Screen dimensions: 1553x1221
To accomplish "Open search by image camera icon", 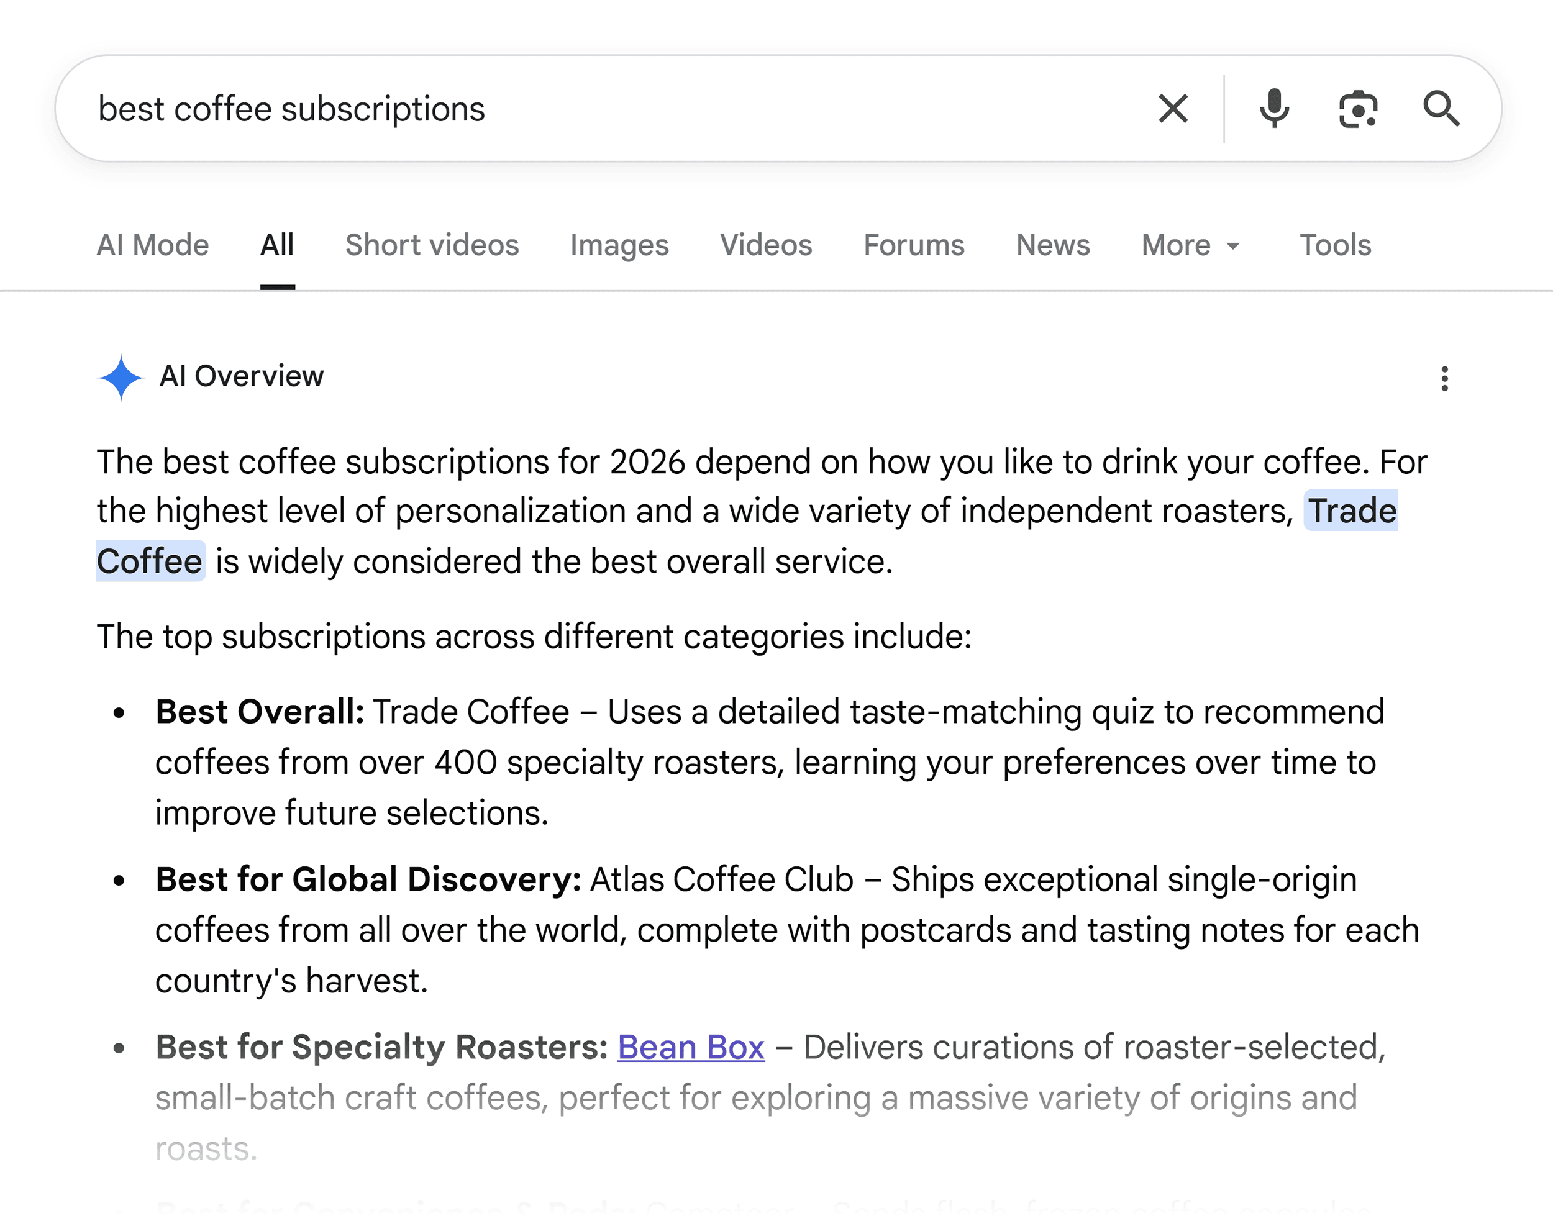I will point(1358,109).
